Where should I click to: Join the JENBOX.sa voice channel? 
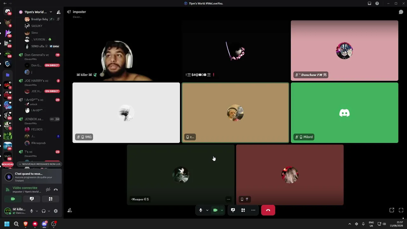(39, 121)
